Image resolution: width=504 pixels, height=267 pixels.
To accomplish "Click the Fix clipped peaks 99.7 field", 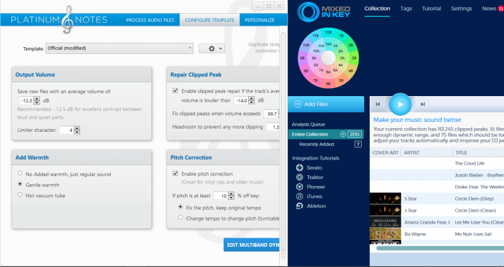I will (271, 114).
